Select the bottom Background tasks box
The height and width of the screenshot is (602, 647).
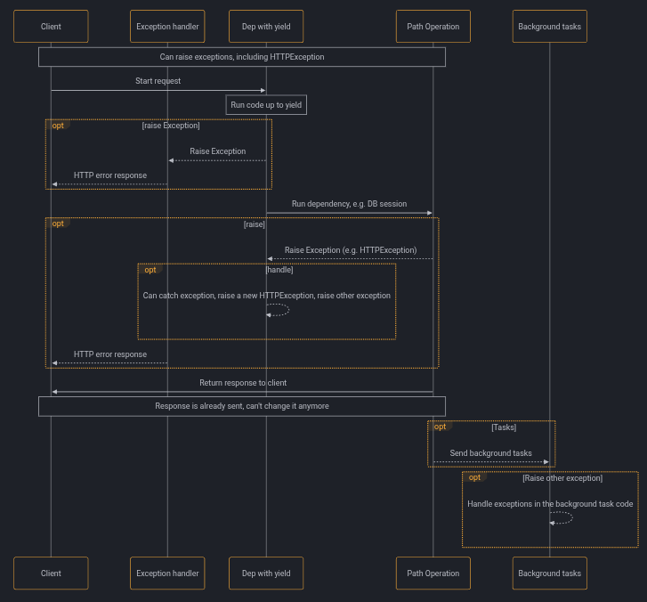coord(549,574)
